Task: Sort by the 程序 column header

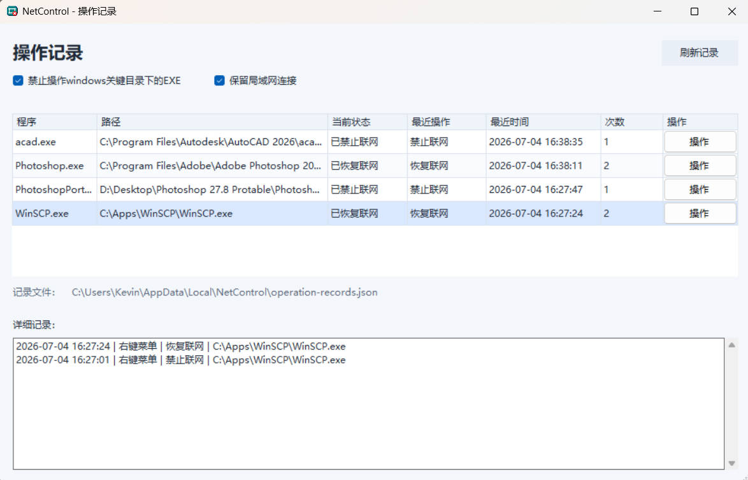Action: [x=54, y=122]
